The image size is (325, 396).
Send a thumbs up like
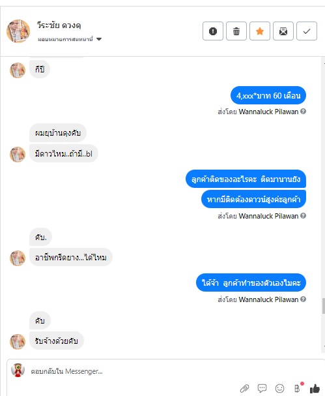click(x=315, y=388)
